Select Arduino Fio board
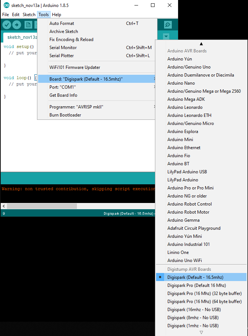 click(201, 156)
